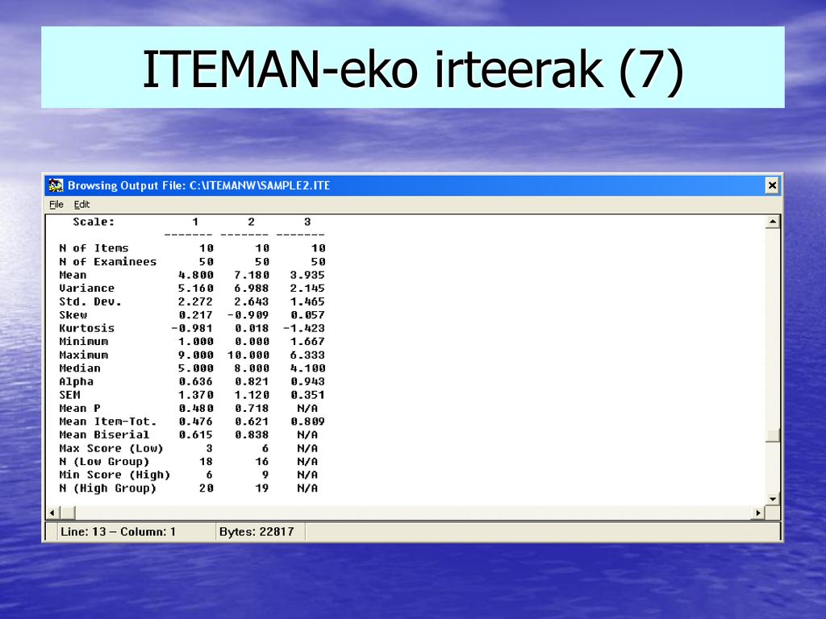Click the 'Median' row label

80,368
